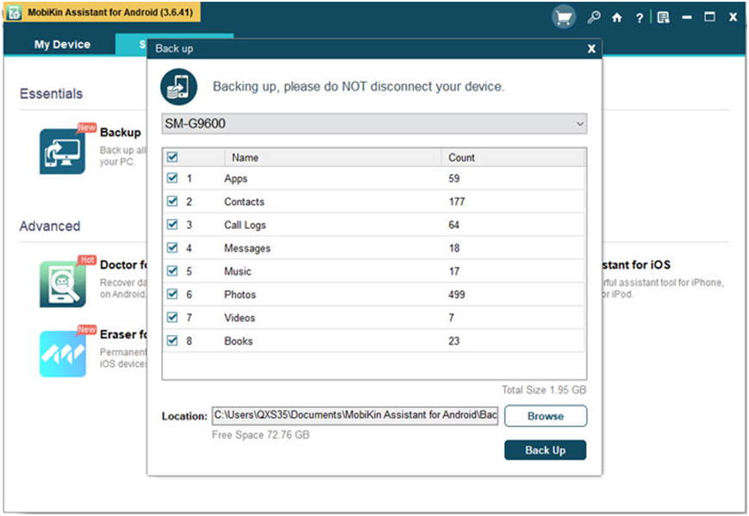The image size is (749, 516).
Task: Click the Doctor for Android recovery icon
Action: click(x=62, y=283)
